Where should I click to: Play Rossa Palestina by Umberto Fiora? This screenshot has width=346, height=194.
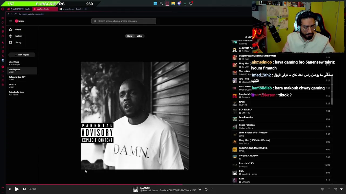281,127
